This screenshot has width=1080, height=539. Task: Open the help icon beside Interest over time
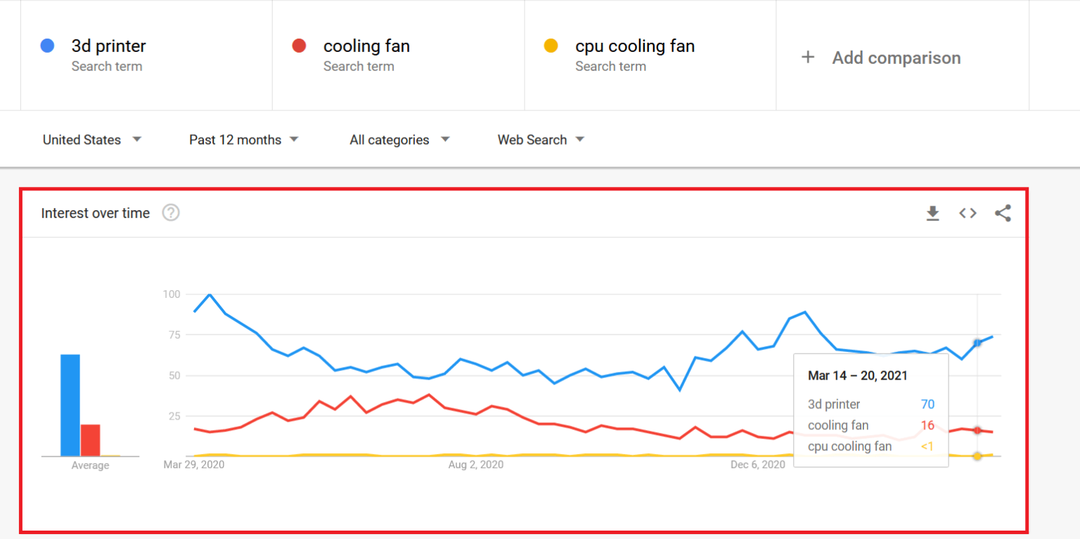[171, 212]
